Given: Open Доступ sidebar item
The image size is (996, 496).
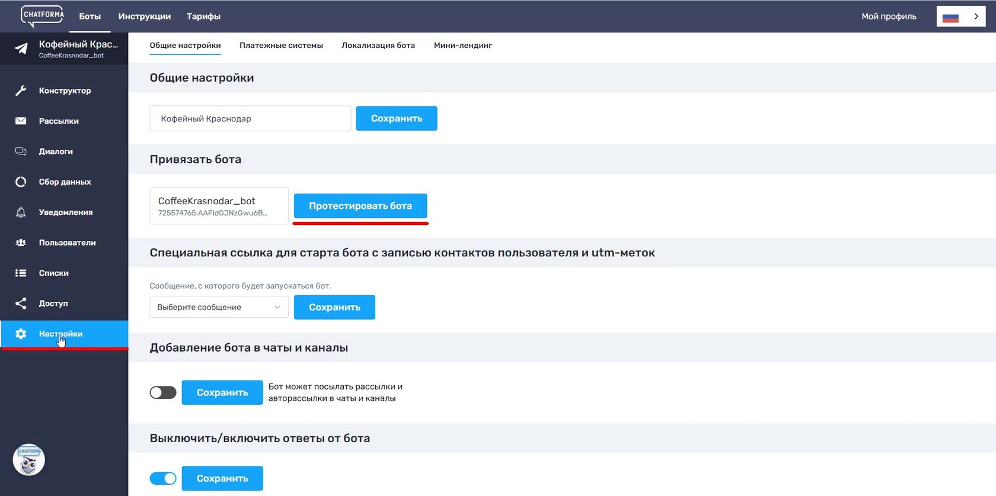Looking at the screenshot, I should pos(64,303).
